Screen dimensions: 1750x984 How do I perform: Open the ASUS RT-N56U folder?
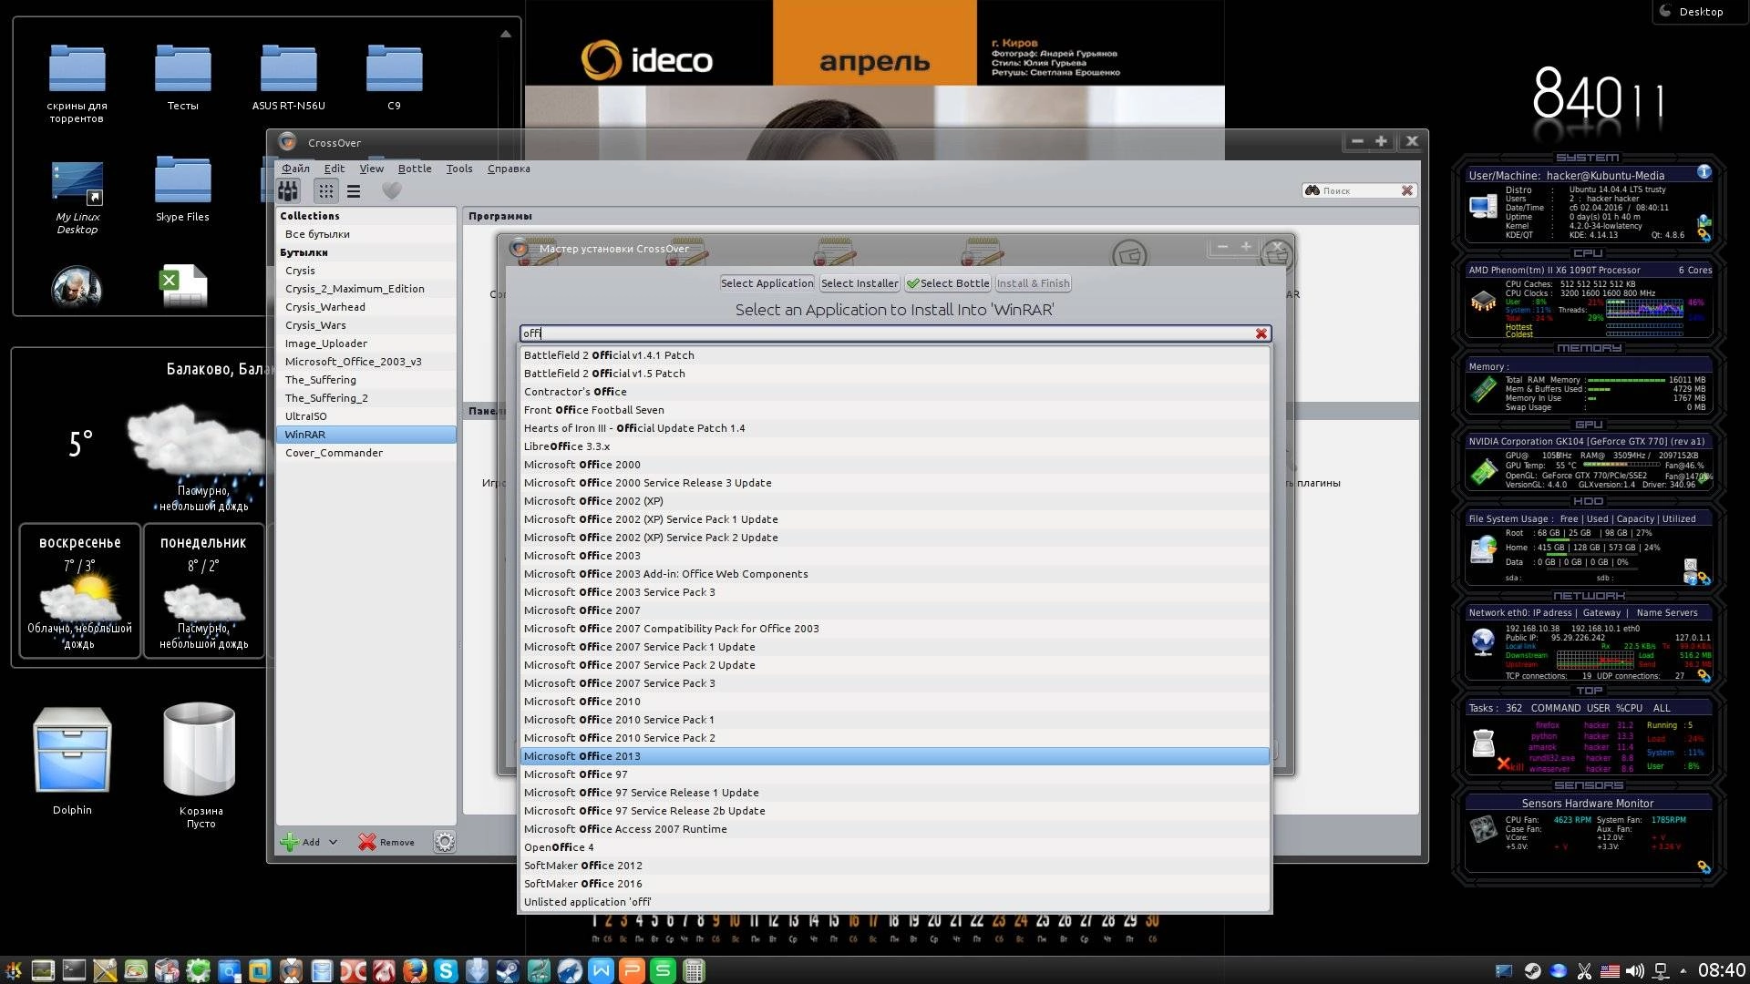point(288,77)
